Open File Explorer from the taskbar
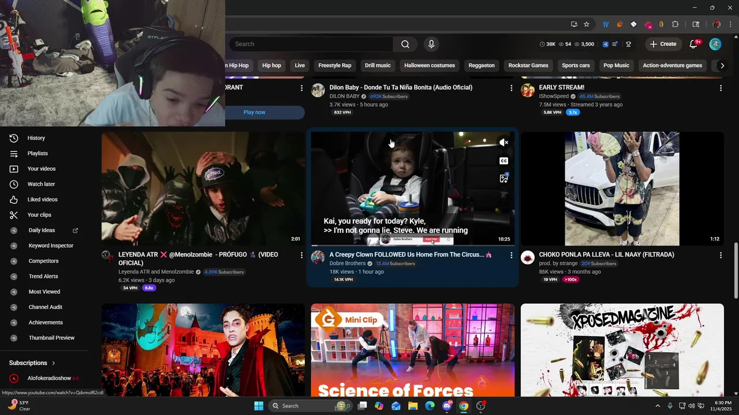 point(413,406)
